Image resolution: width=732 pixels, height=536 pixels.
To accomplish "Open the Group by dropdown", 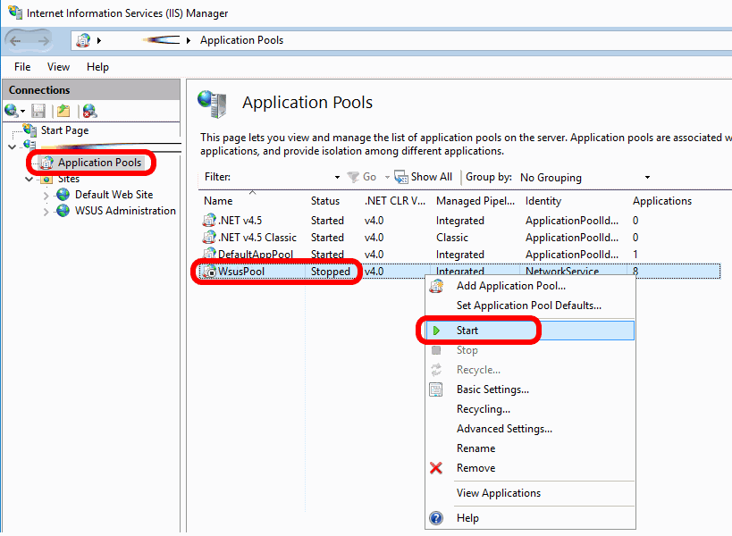I will [647, 177].
